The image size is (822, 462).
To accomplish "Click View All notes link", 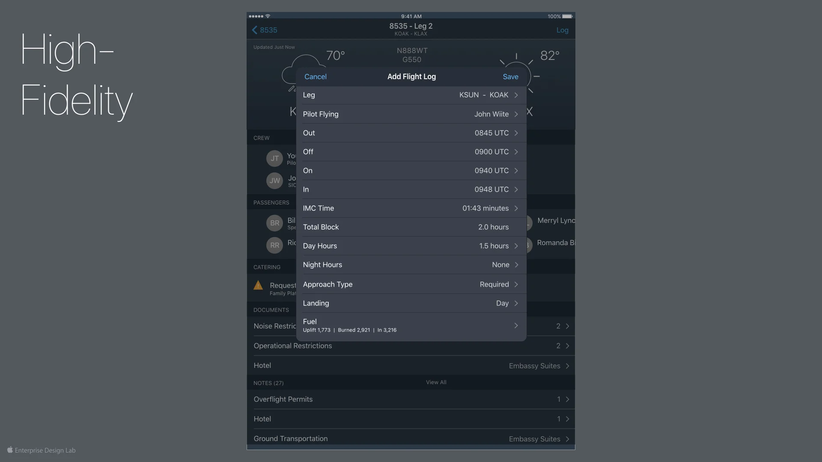I will [436, 382].
